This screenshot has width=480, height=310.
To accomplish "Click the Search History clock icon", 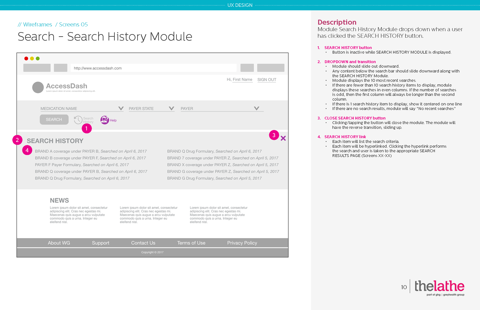I will (x=78, y=120).
